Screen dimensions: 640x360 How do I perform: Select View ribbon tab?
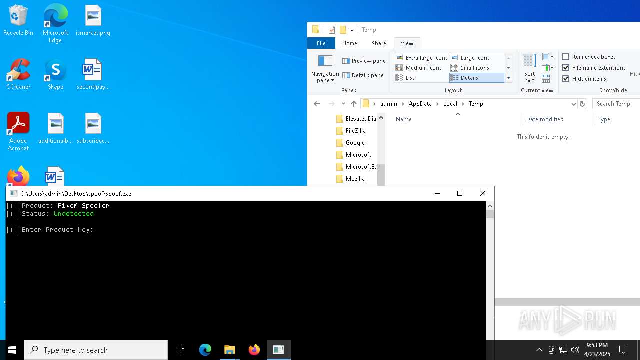point(407,43)
